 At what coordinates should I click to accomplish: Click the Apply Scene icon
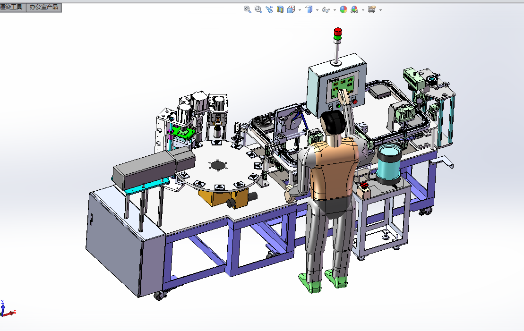coord(354,9)
